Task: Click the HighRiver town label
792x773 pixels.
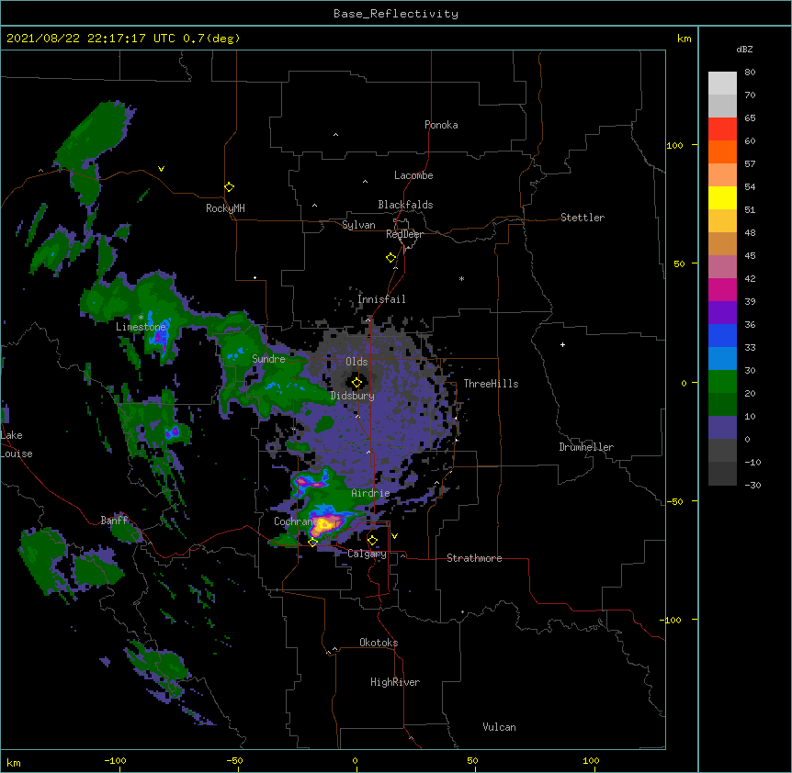Action: [395, 682]
